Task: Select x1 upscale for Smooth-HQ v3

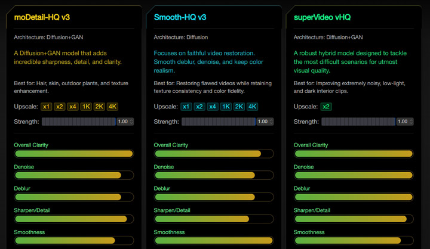Action: (186, 107)
